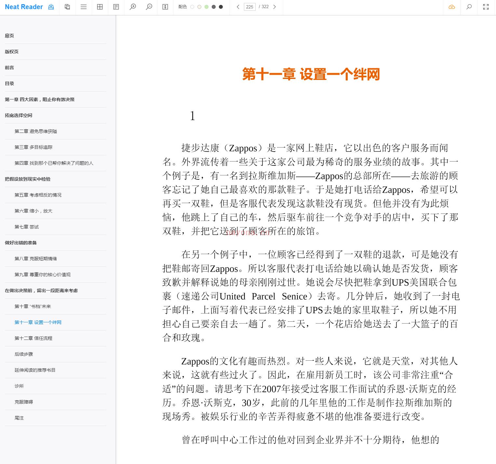Open the grid layout view icon
This screenshot has width=496, height=464.
100,7
